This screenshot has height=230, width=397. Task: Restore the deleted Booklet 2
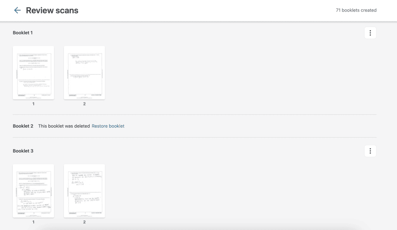108,126
